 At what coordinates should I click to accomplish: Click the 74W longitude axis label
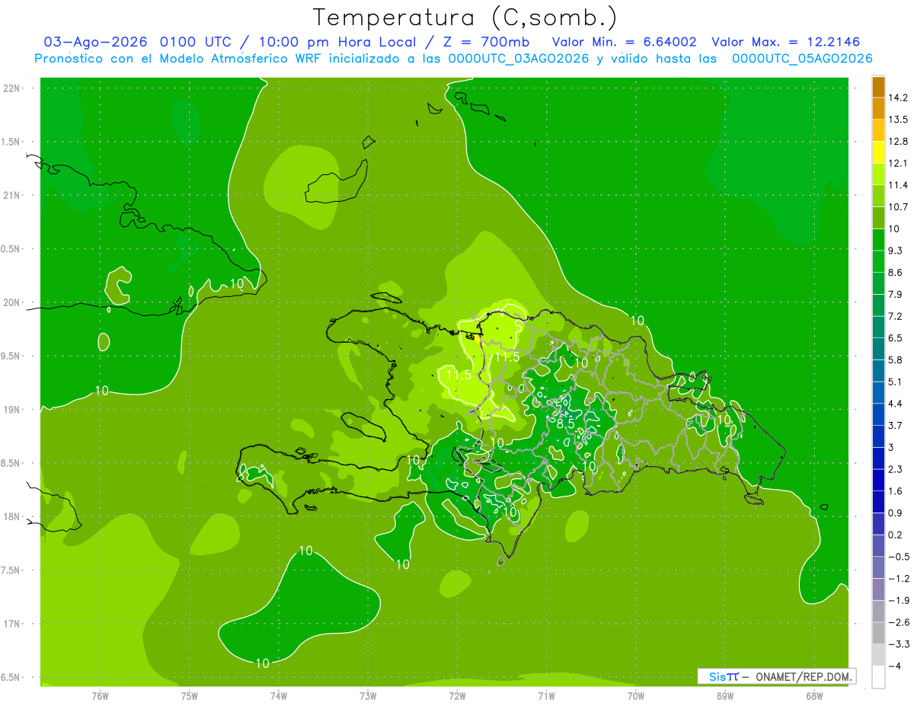tap(279, 695)
